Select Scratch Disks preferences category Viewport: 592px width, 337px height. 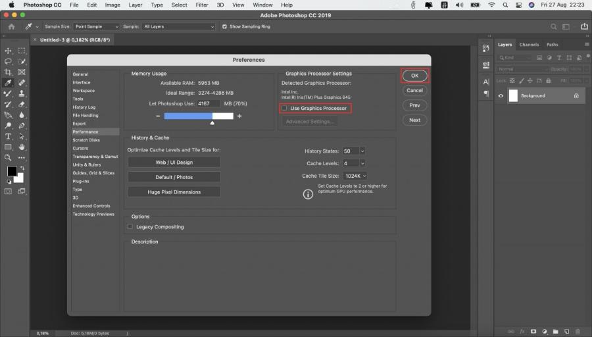[86, 140]
